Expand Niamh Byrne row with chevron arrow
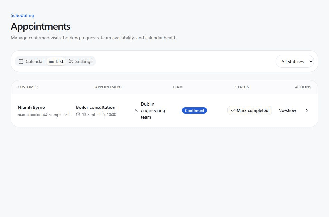329x217 pixels. (x=307, y=110)
